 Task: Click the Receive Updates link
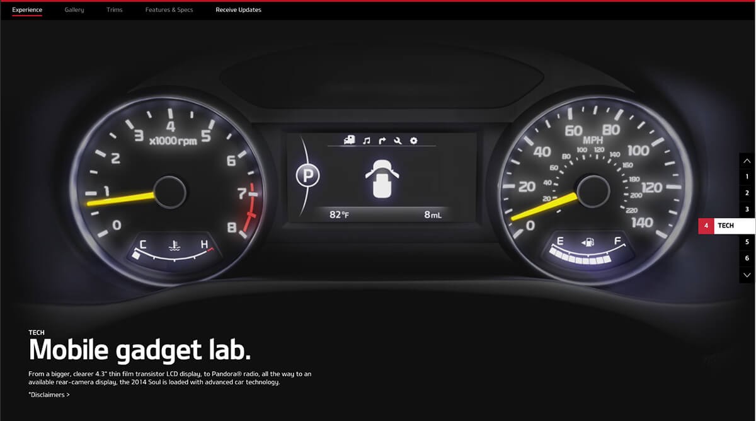coord(238,10)
